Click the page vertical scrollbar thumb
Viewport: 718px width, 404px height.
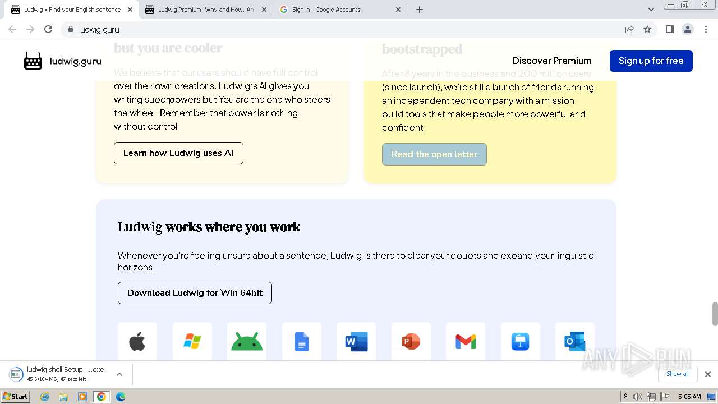pyautogui.click(x=715, y=314)
